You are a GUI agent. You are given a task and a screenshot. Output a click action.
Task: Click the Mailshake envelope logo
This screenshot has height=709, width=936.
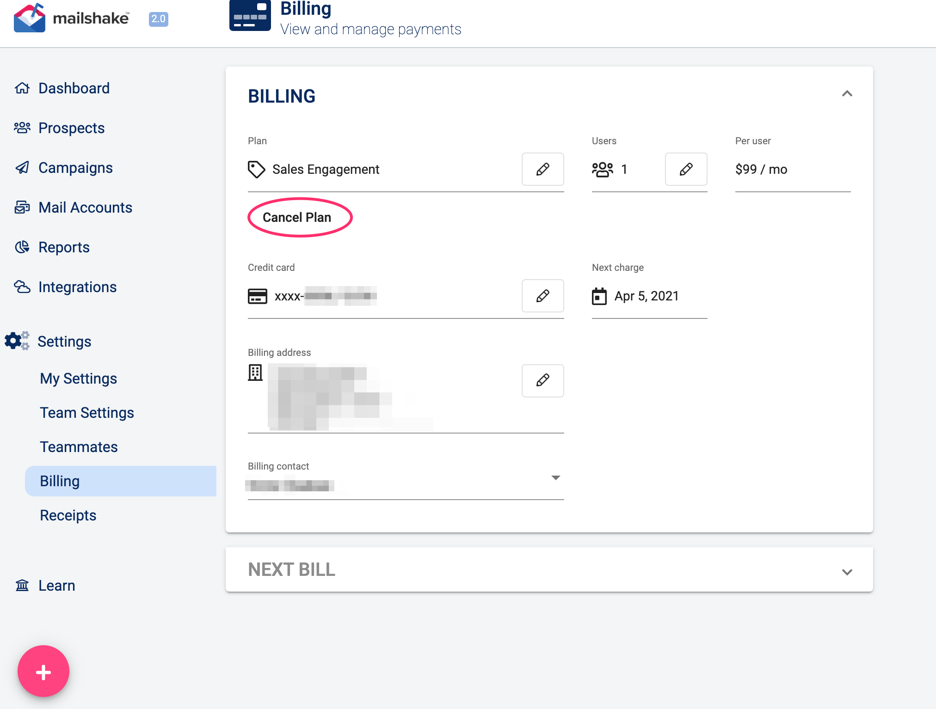point(30,18)
